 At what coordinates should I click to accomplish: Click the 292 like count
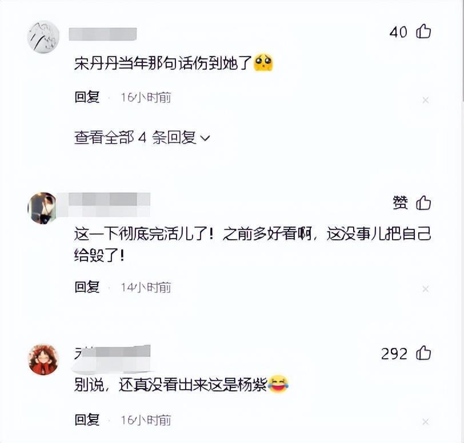(x=394, y=354)
